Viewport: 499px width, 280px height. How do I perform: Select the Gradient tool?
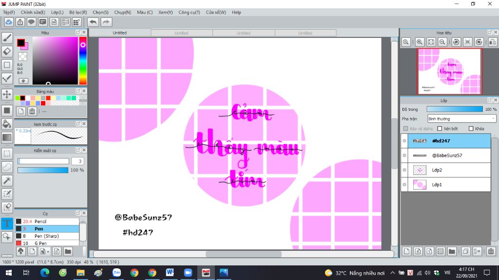click(x=7, y=138)
